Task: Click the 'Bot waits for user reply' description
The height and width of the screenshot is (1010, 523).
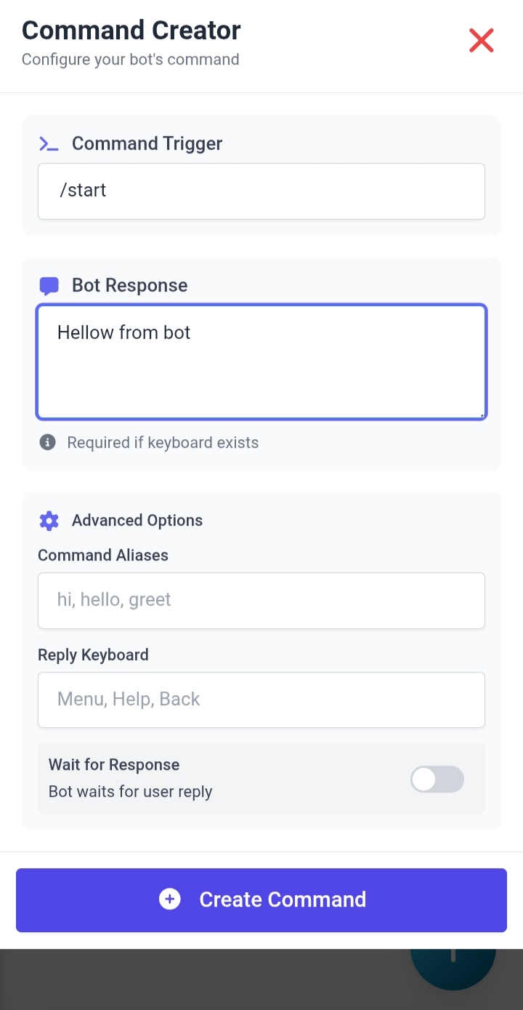Action: pyautogui.click(x=131, y=791)
